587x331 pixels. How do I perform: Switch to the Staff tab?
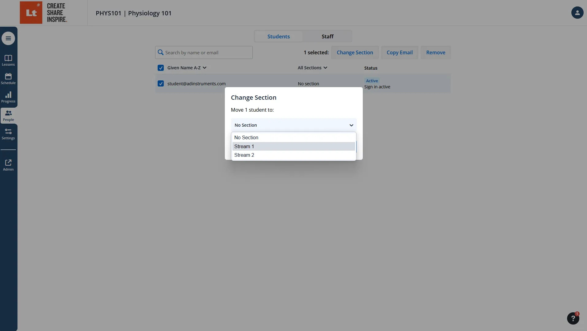click(327, 36)
